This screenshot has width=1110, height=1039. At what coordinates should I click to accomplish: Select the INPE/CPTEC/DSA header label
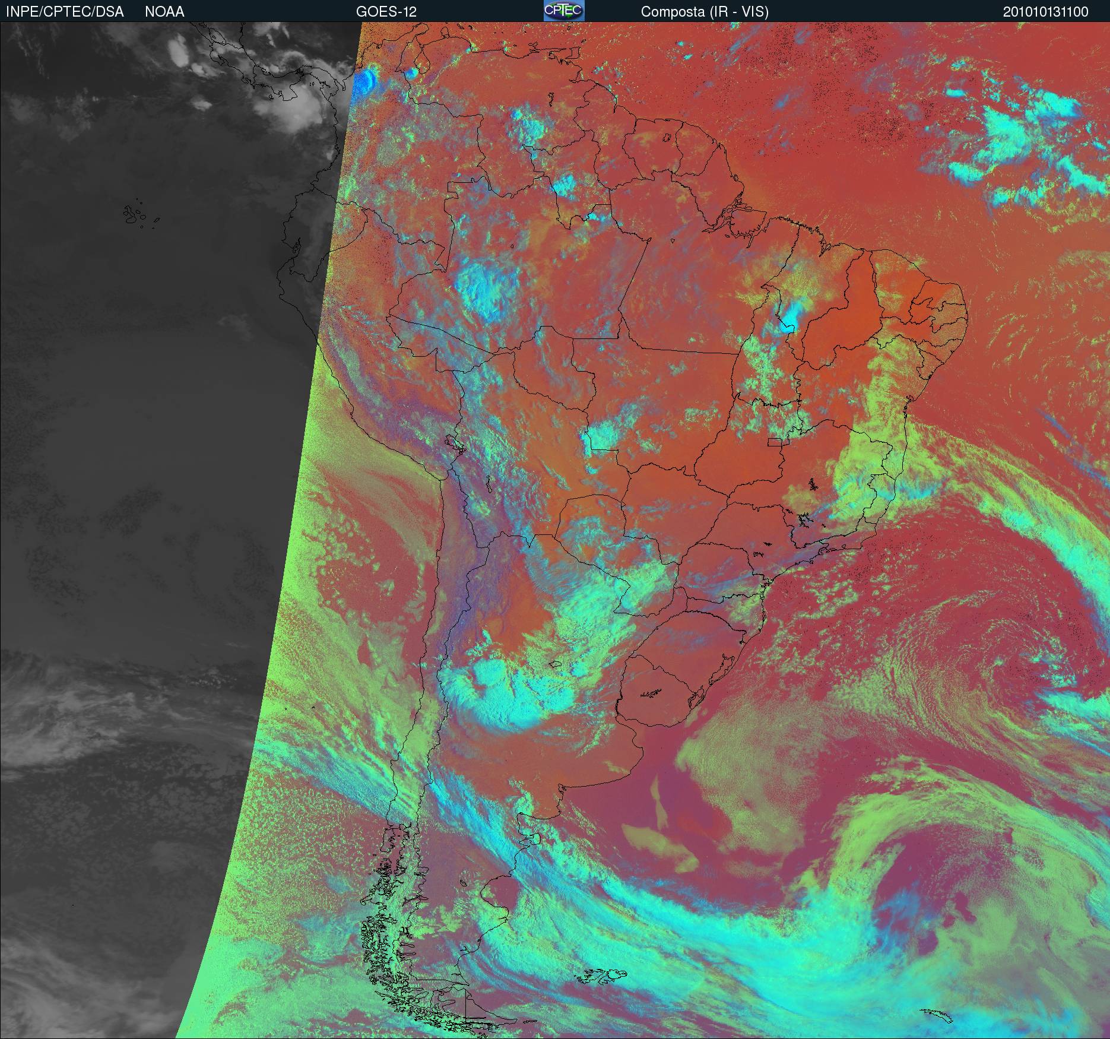coord(65,12)
